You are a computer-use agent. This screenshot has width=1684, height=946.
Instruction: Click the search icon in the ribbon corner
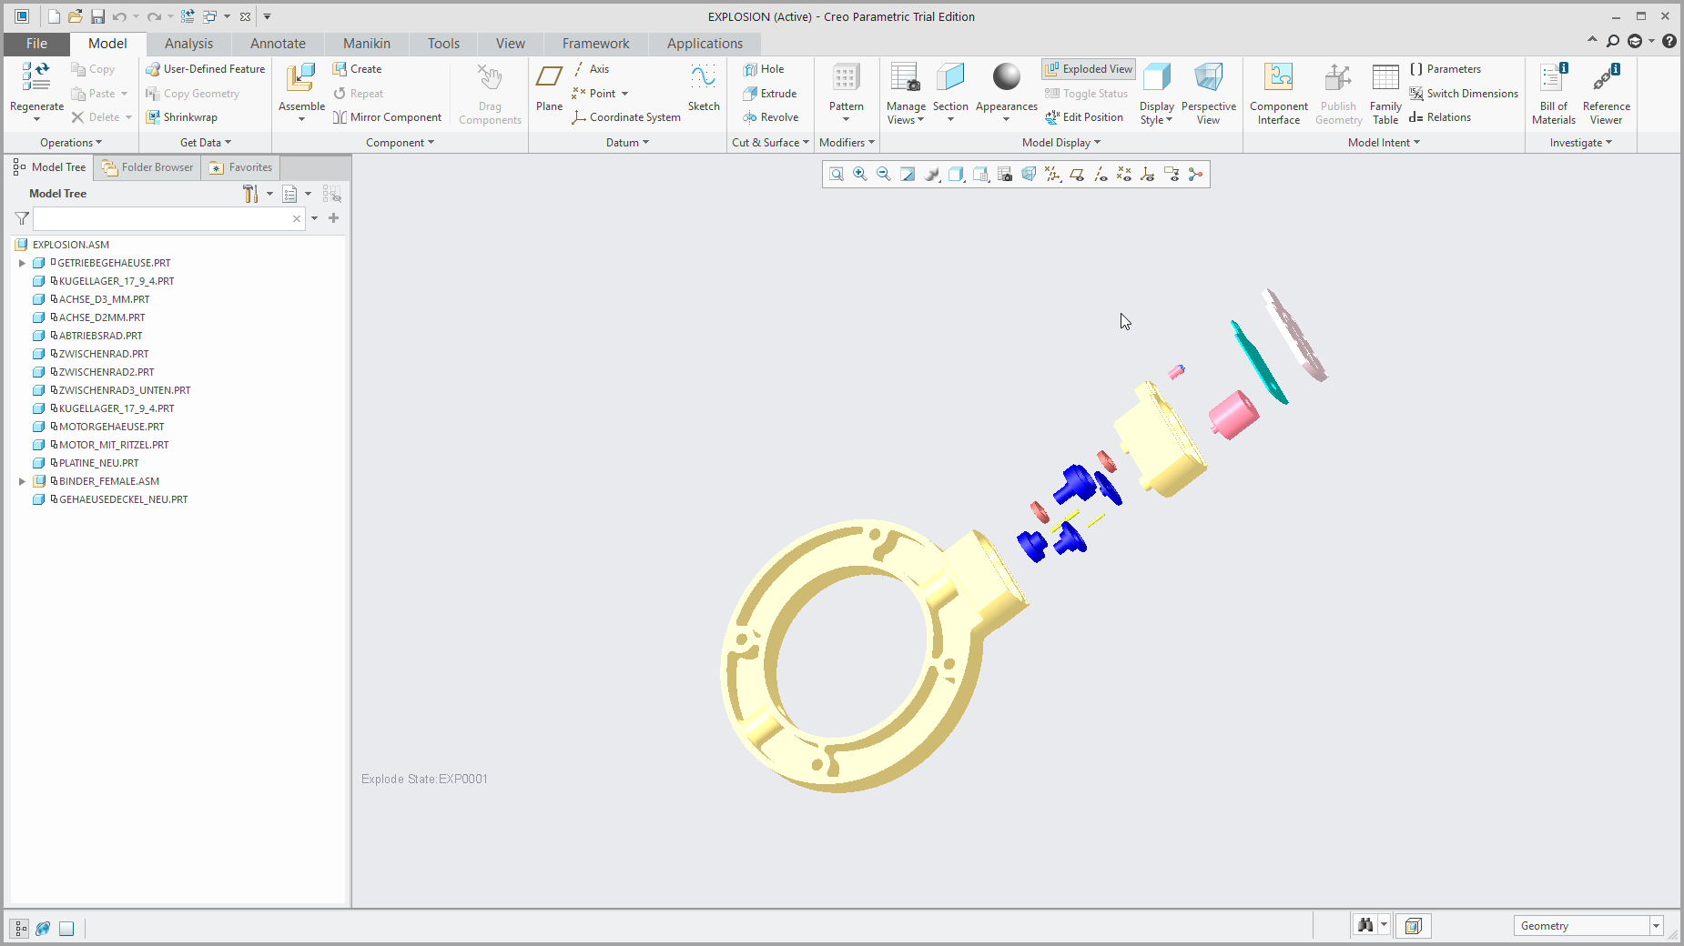point(1613,41)
